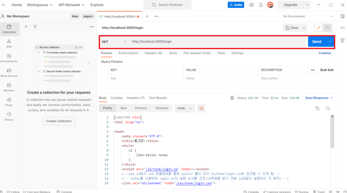Open query params column options dots
347x193 pixels.
point(313,70)
